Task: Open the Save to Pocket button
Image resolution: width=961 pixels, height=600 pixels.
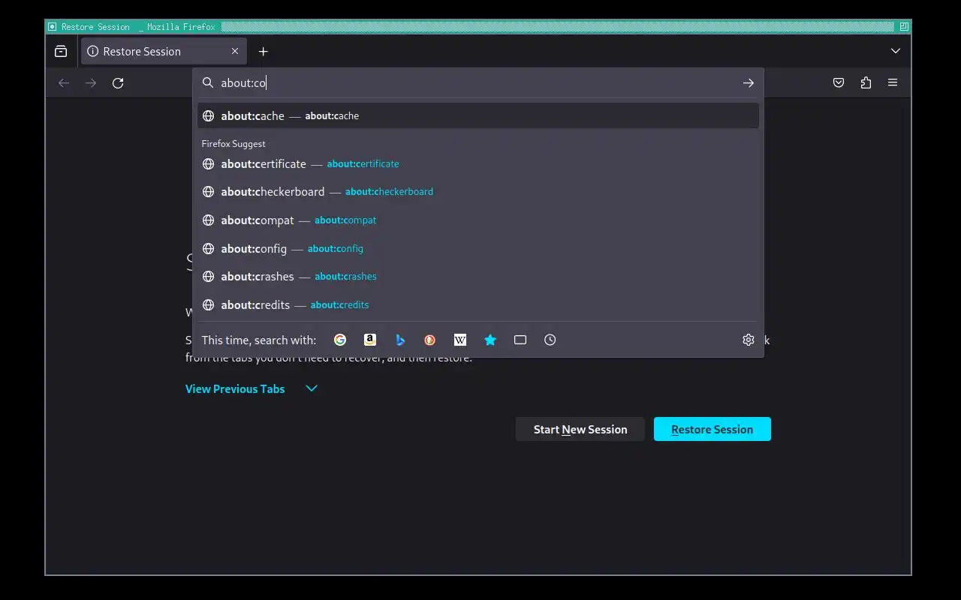Action: tap(839, 82)
